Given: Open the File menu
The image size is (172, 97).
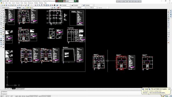Looking at the screenshot, I should (x=3, y=3).
